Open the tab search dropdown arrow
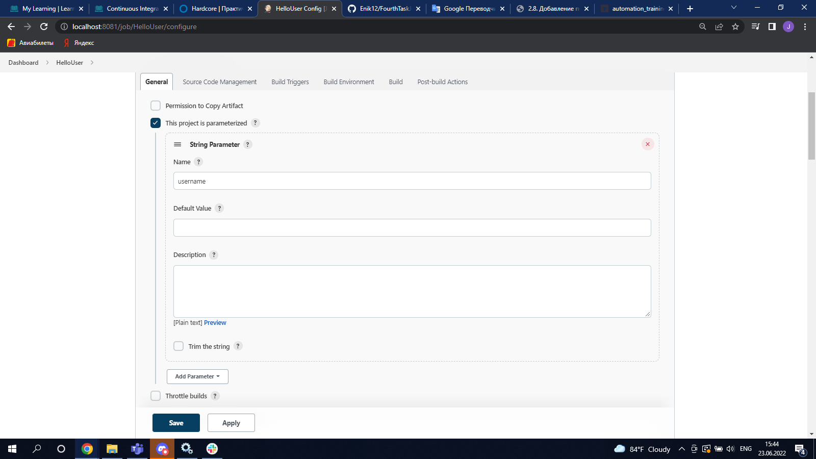This screenshot has width=816, height=459. pyautogui.click(x=734, y=8)
